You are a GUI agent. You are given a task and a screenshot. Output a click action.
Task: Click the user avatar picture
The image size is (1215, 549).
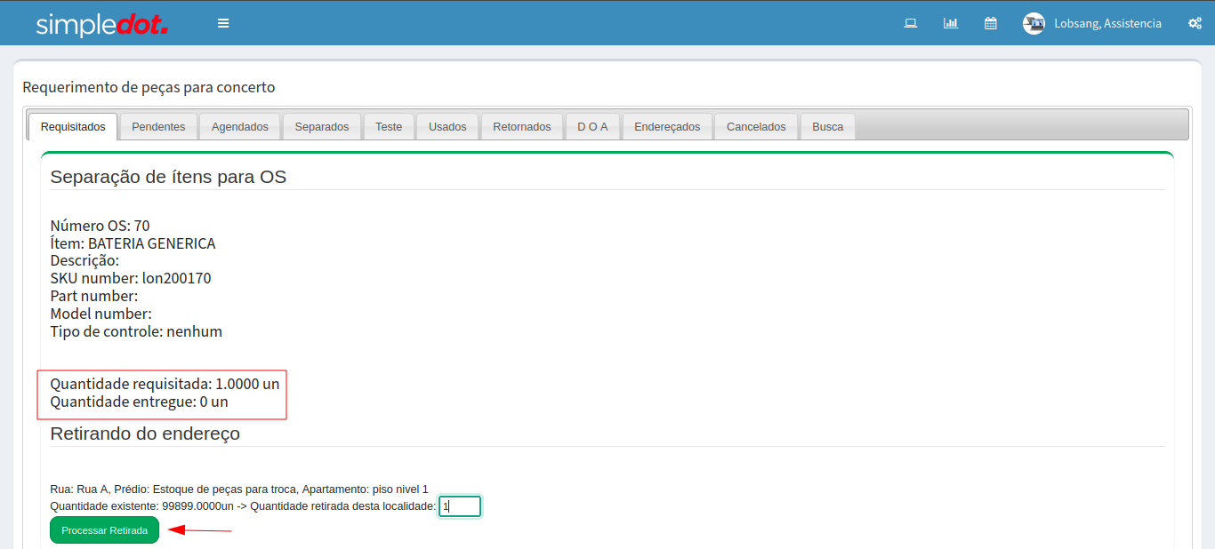[1033, 24]
